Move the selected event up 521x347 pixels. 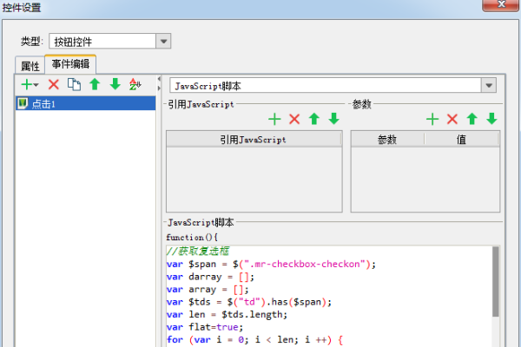[x=95, y=84]
